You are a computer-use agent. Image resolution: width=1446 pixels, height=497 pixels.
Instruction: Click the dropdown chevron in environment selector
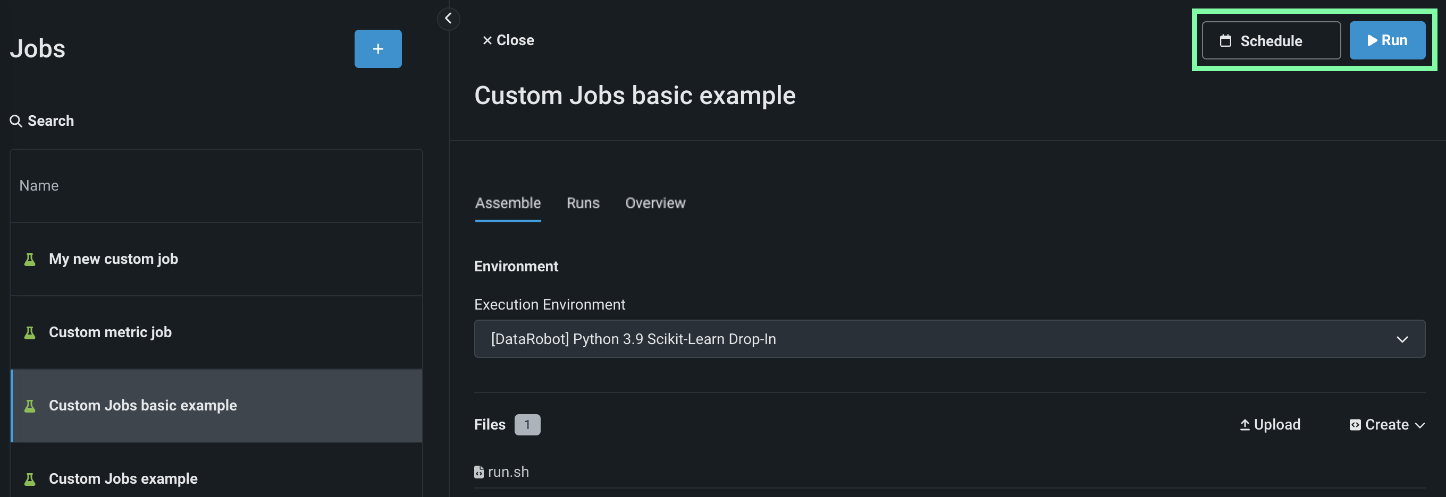[x=1402, y=339]
